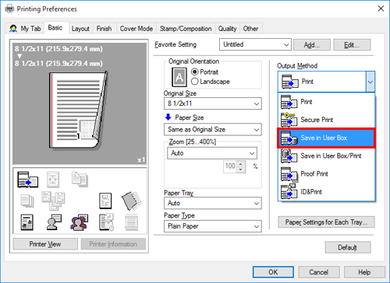This screenshot has height=283, width=390.
Task: Switch to the Layout tab
Action: coord(80,29)
